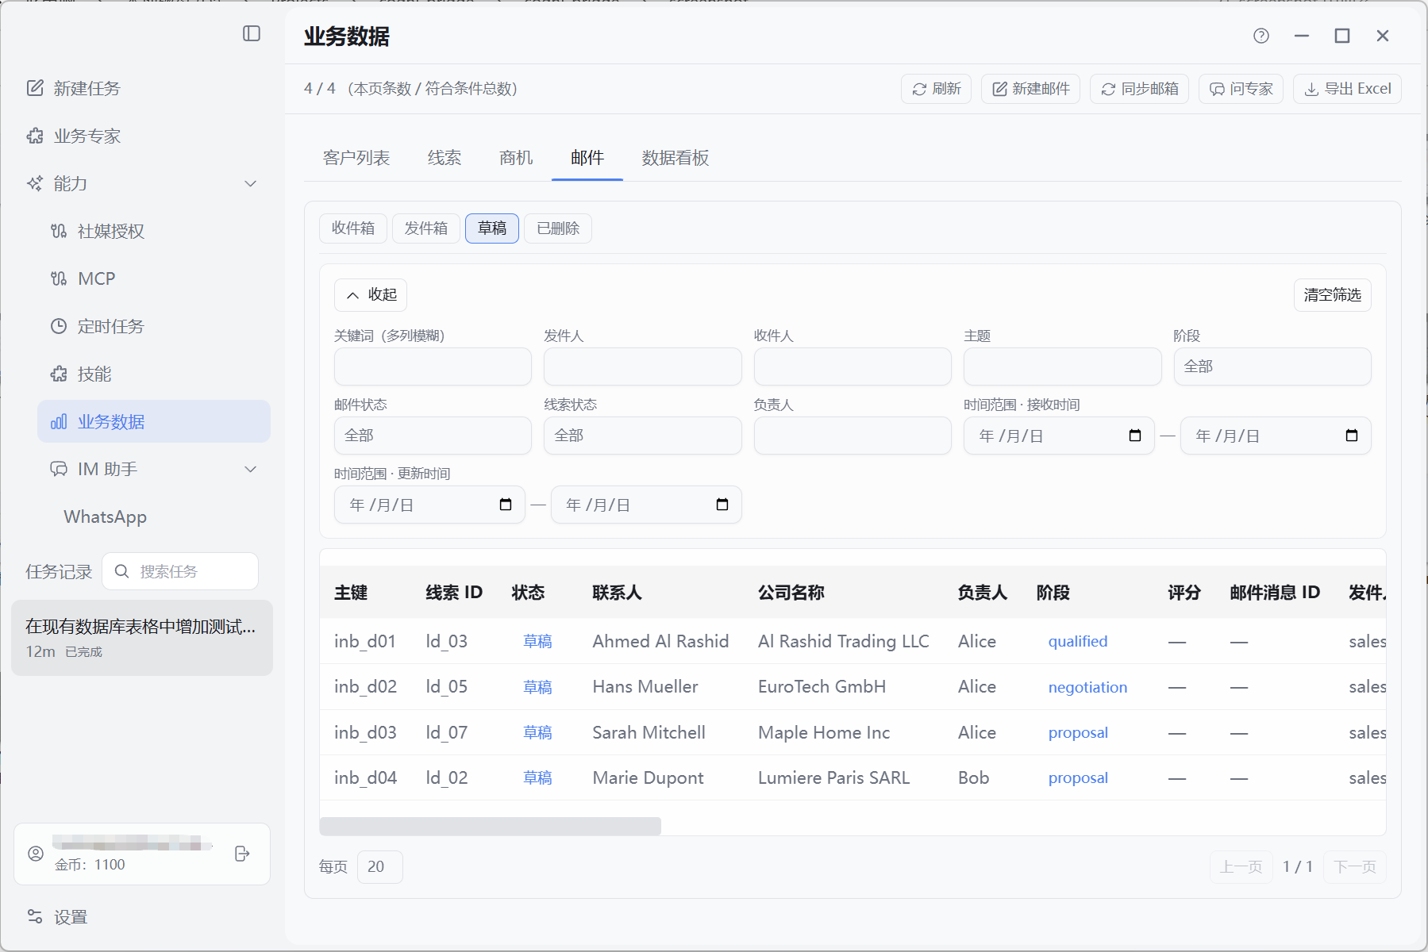
Task: Open the calendar picker for update start date
Action: point(506,505)
